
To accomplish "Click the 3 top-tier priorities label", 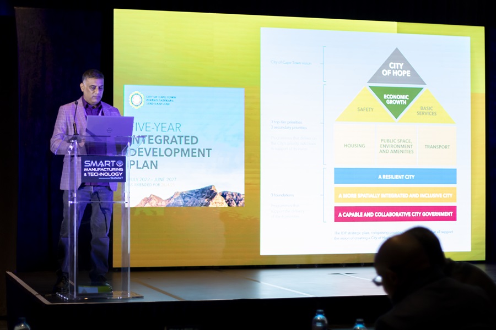I will [286, 122].
